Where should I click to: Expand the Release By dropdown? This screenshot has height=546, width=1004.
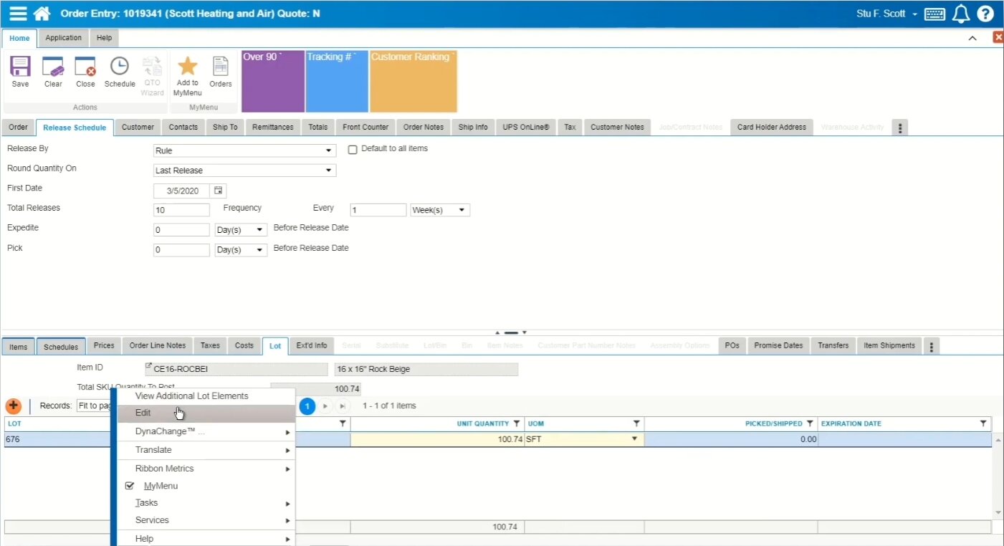[244, 151]
